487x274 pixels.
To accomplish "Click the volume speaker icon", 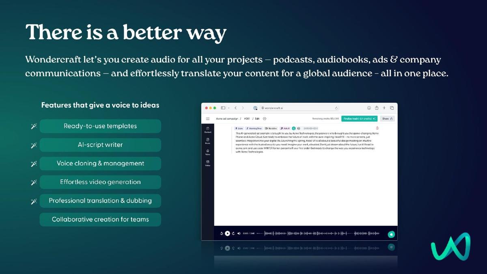I will click(239, 233).
